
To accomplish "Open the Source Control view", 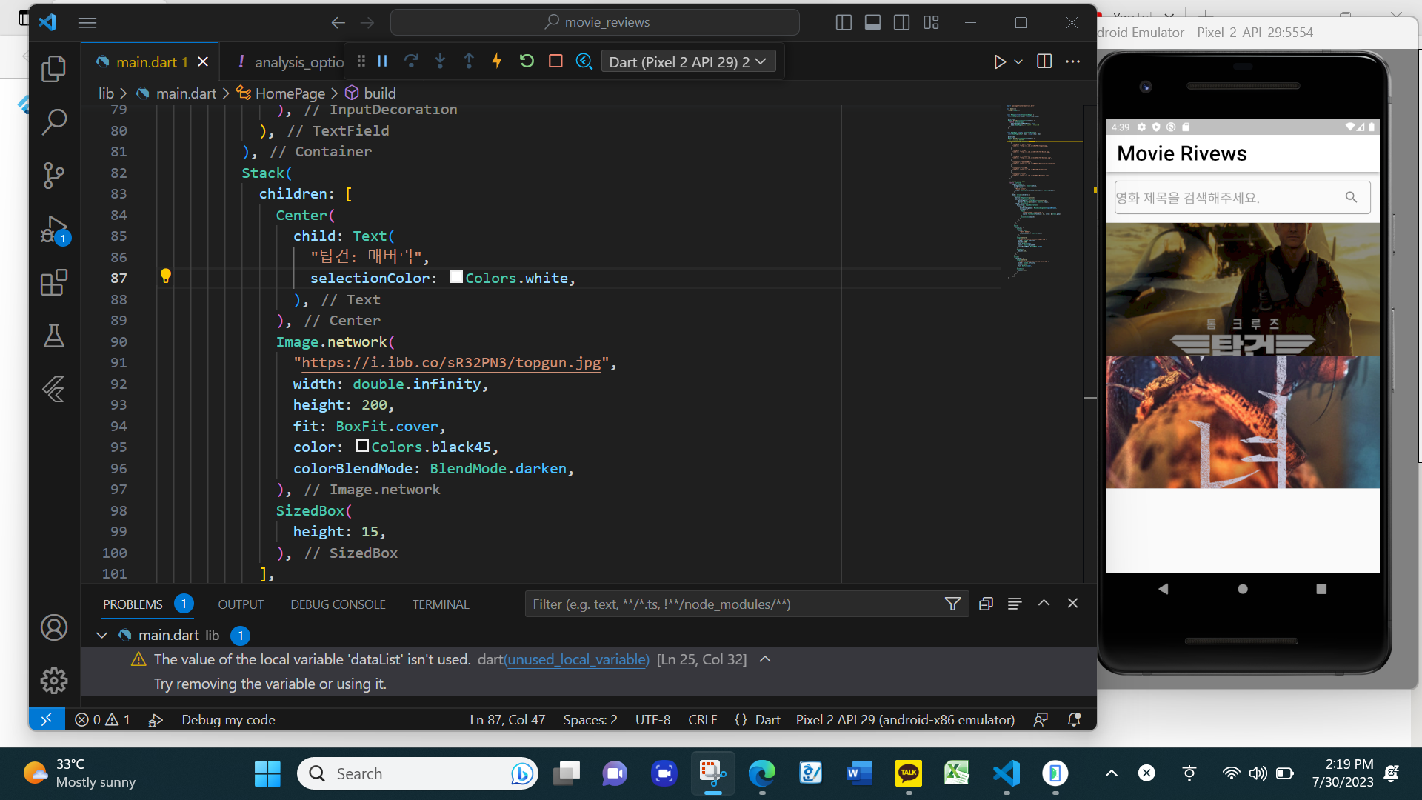I will pyautogui.click(x=53, y=176).
